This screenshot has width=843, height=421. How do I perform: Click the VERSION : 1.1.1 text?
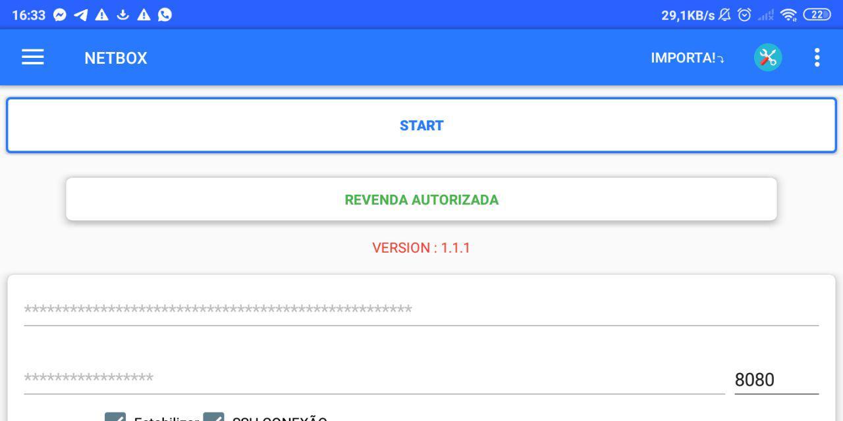tap(421, 248)
